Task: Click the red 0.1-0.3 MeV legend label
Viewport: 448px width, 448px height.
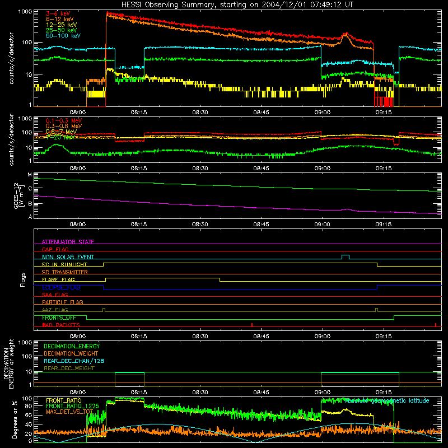Action: [64, 120]
